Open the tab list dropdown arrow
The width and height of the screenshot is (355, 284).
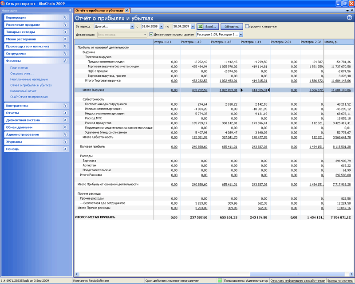coord(347,10)
